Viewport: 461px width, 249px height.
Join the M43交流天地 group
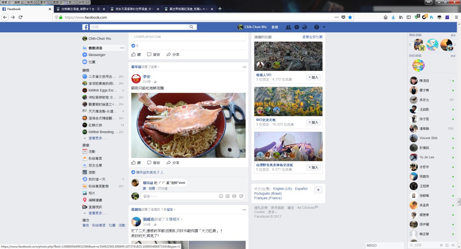[313, 123]
